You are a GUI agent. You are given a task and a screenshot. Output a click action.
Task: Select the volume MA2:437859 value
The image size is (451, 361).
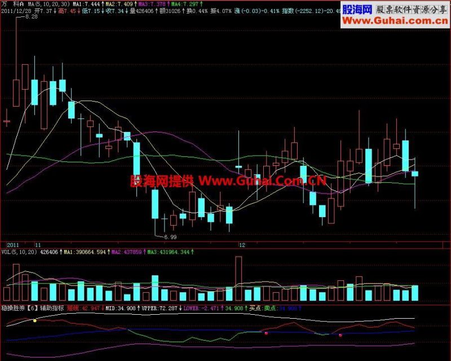click(x=126, y=252)
